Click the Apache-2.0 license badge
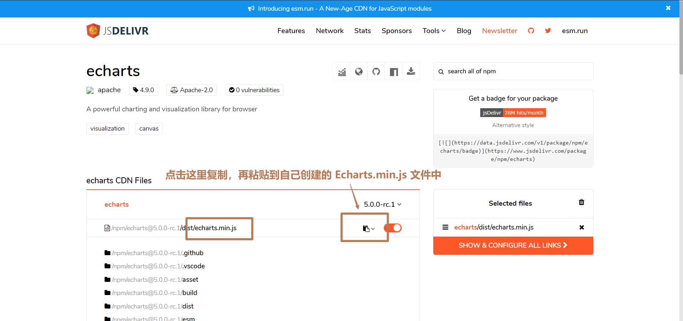 [191, 90]
